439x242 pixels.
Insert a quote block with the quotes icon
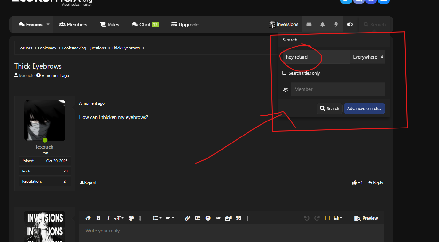coord(239,218)
